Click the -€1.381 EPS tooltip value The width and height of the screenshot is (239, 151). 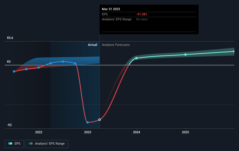141,14
